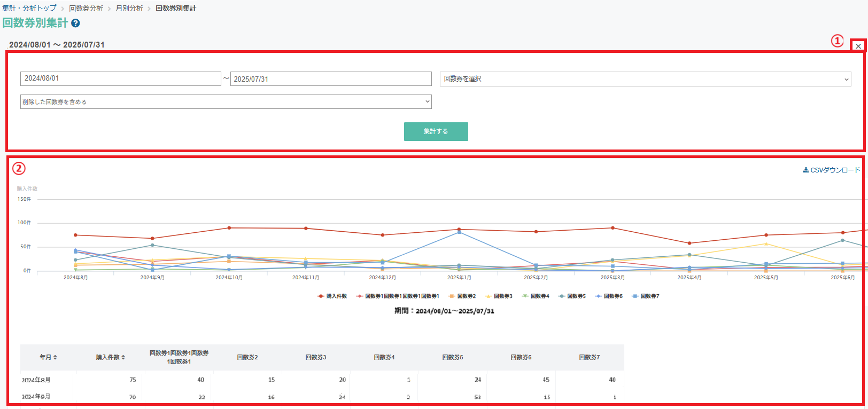This screenshot has height=409, width=868.
Task: Click the 2024年11月 label on chart axis
Action: click(306, 278)
